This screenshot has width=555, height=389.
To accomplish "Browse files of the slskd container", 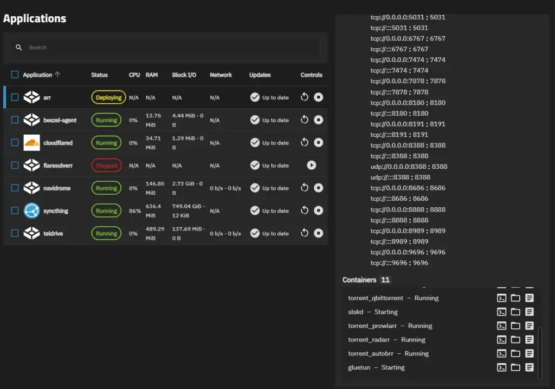I will (515, 312).
